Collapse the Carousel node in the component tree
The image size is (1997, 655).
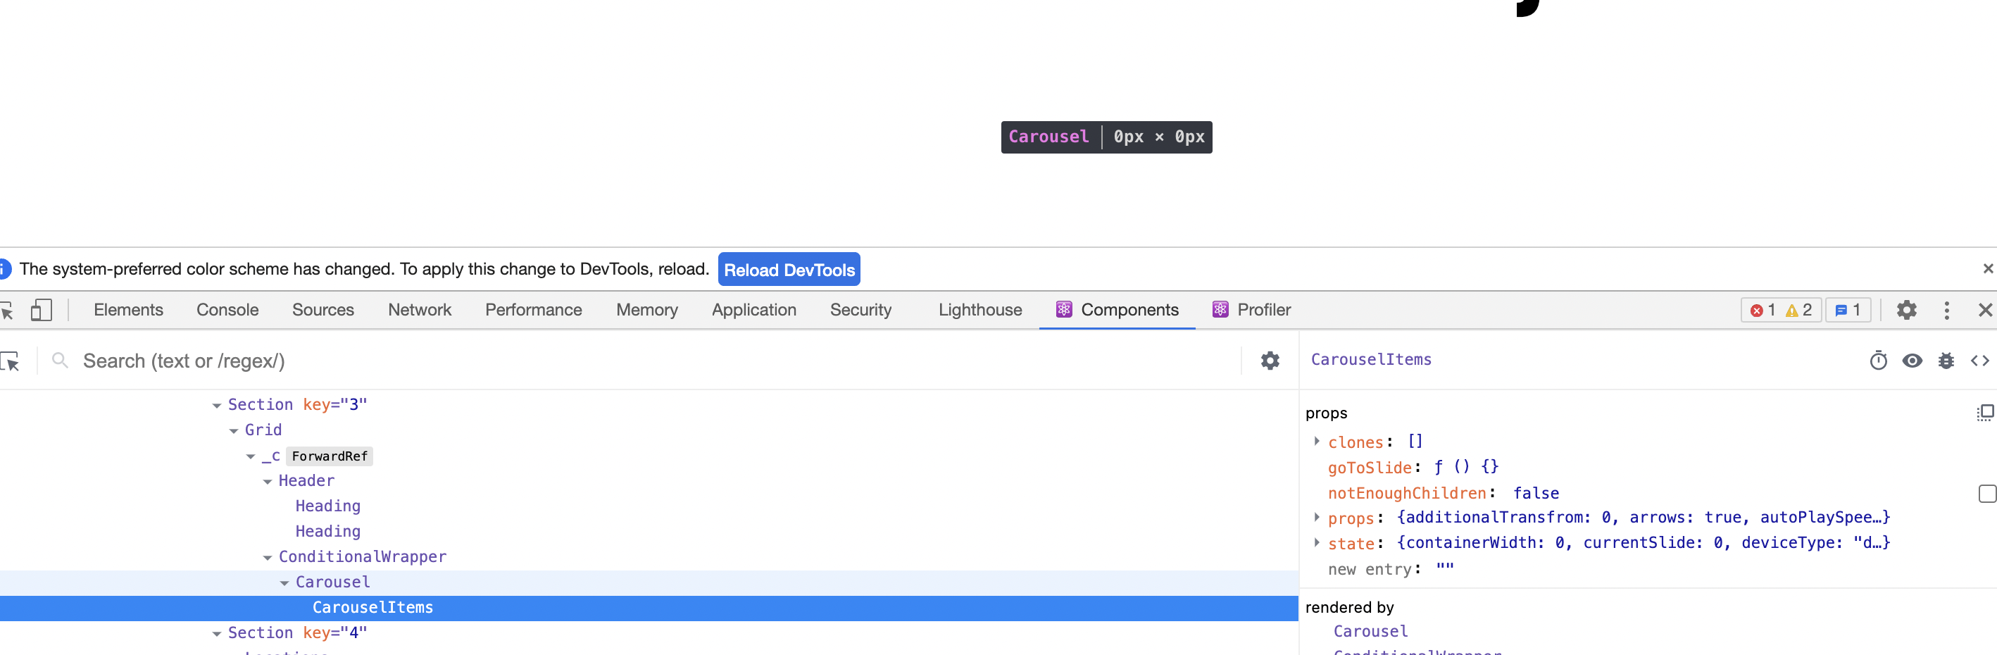point(284,582)
